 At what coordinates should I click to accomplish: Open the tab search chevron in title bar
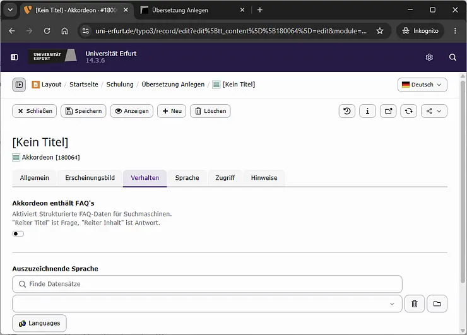(x=10, y=10)
